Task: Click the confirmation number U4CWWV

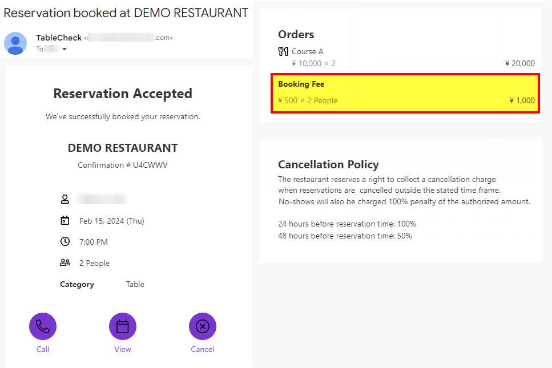Action: tap(150, 165)
